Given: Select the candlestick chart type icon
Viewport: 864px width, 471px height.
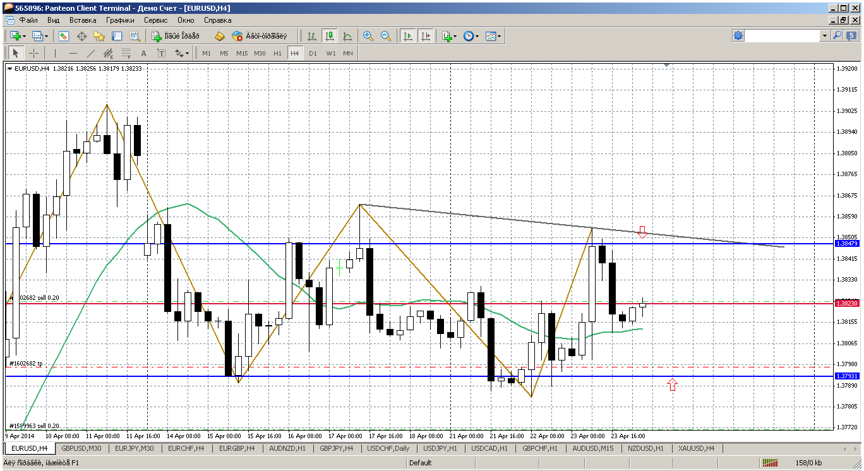Looking at the screenshot, I should pyautogui.click(x=329, y=37).
